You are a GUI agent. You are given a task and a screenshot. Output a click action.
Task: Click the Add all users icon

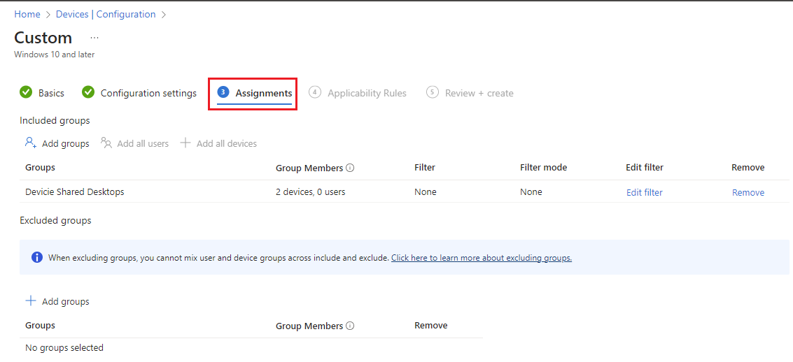click(106, 143)
